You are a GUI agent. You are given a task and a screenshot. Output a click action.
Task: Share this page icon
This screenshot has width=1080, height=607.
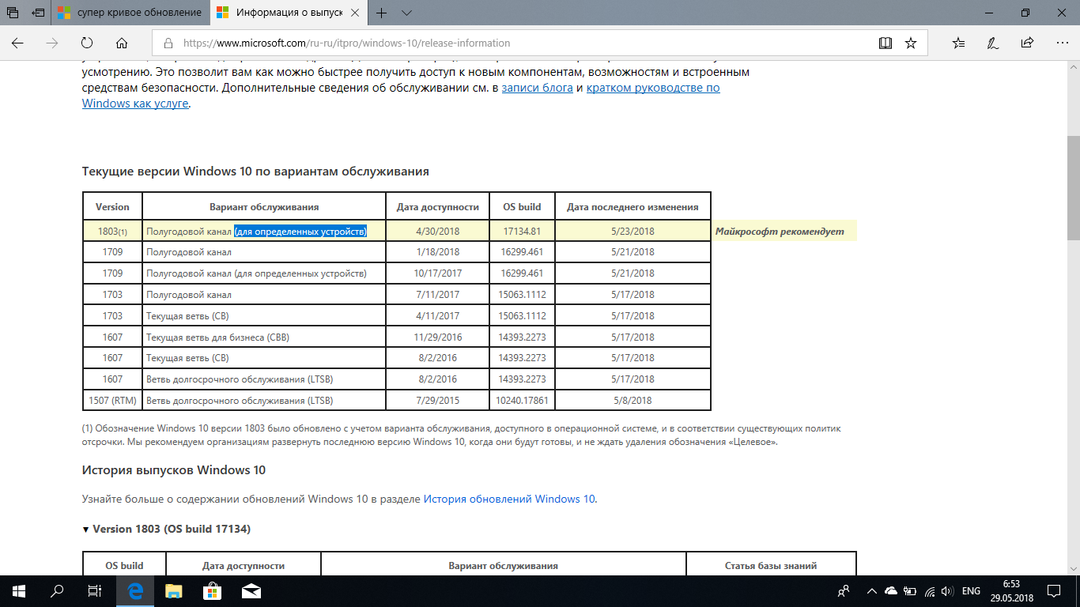point(1027,43)
